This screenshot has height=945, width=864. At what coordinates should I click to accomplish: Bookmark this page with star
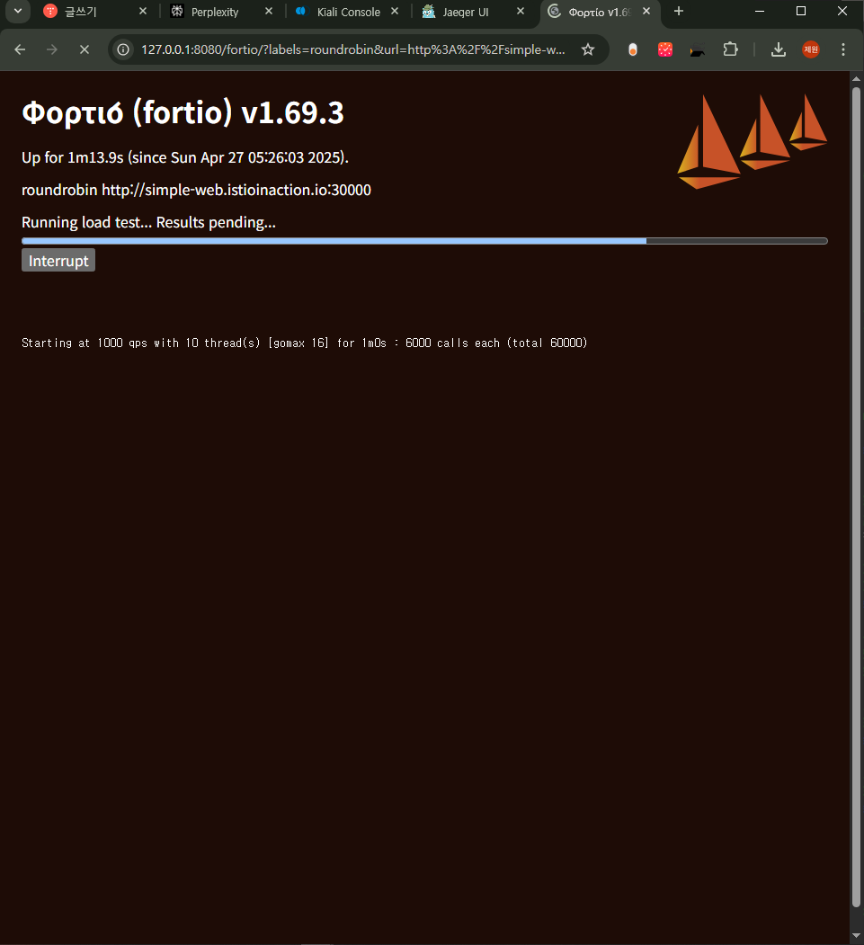click(x=588, y=49)
